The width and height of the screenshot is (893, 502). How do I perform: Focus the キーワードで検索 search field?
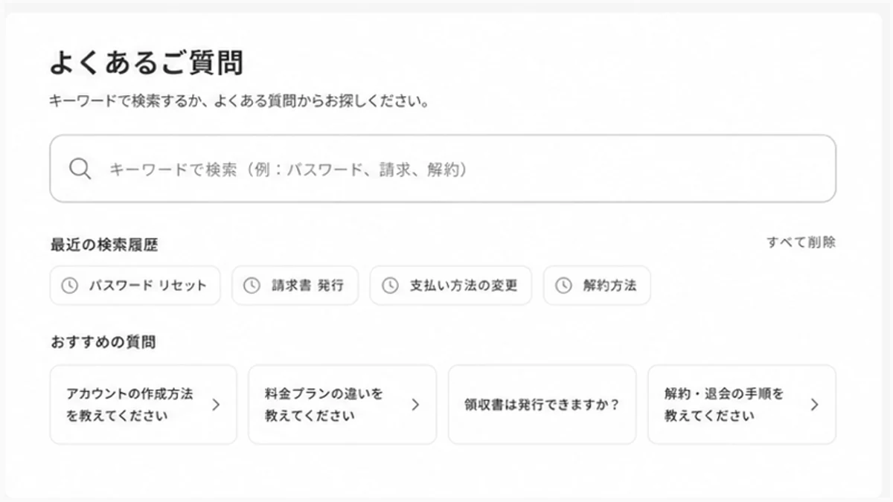coord(443,169)
